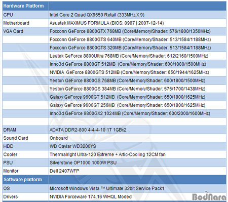Select the ADATA DDR2-800 DRAM entry
The image size is (228, 202).
tap(88, 130)
